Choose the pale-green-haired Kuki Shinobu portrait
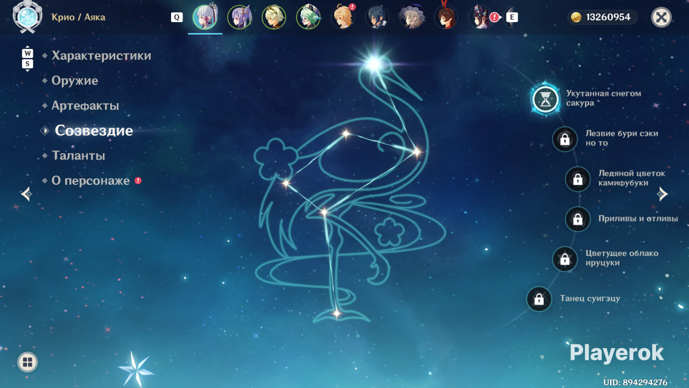Viewport: 689px width, 388px height. pyautogui.click(x=274, y=17)
